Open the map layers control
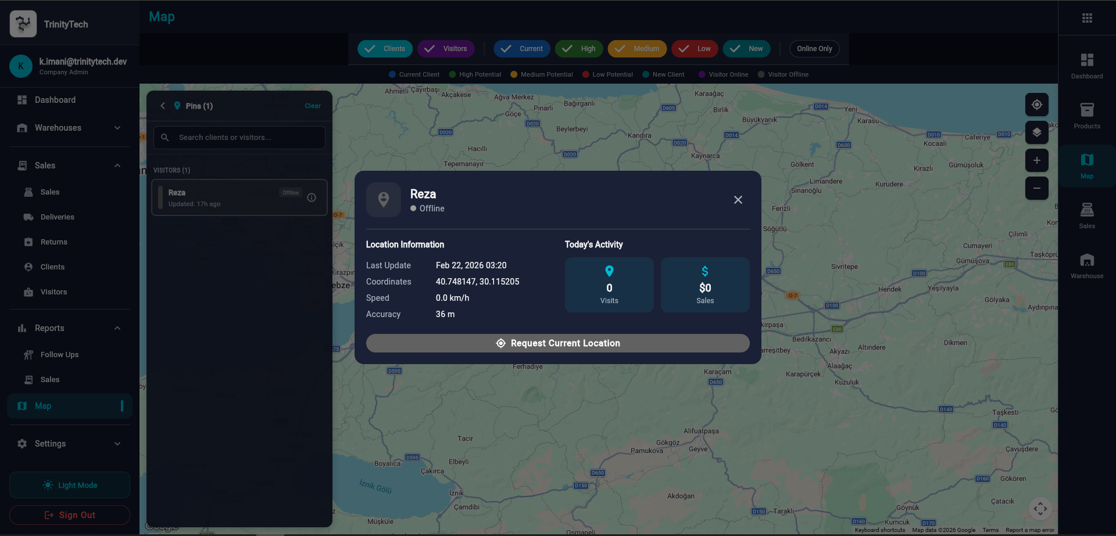Viewport: 1116px width, 536px height. coord(1036,132)
